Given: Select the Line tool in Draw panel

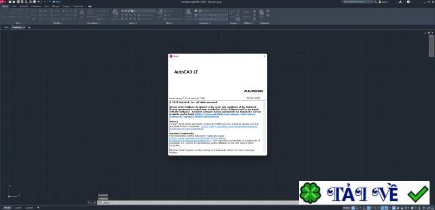Looking at the screenshot, I should pyautogui.click(x=4, y=13).
